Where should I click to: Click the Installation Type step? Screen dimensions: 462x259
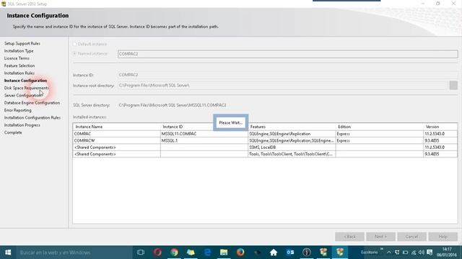[19, 51]
